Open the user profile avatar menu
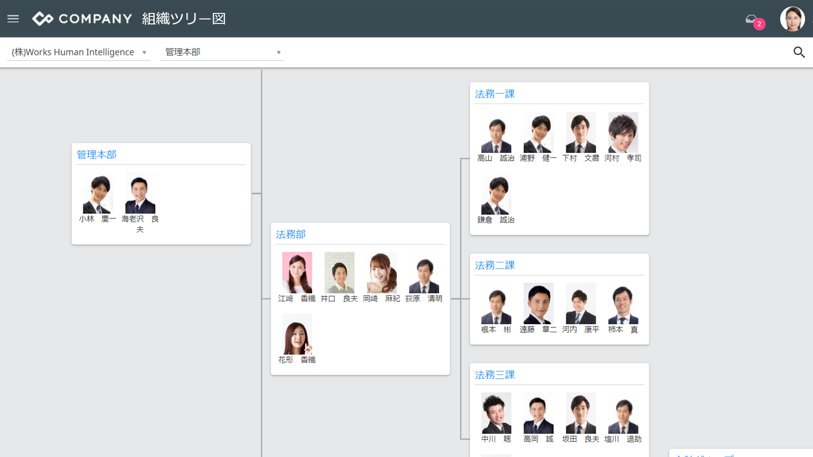813x457 pixels. 792,19
